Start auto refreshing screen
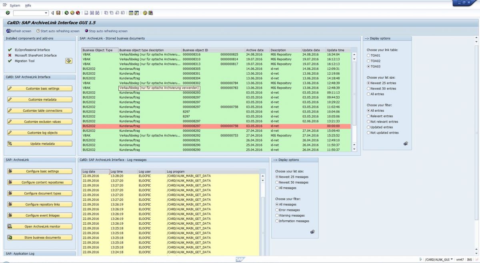480x263 pixels. click(x=58, y=31)
